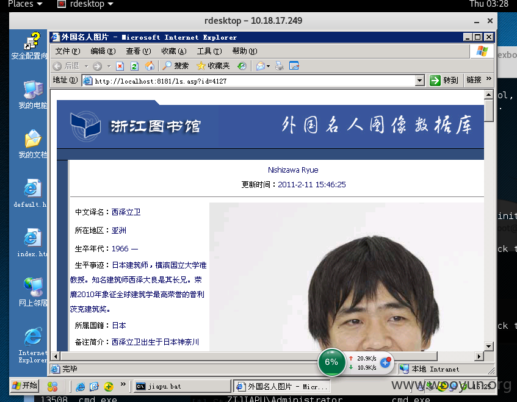The image size is (517, 402).
Task: Click the IE Back arrow icon
Action: tap(57, 66)
